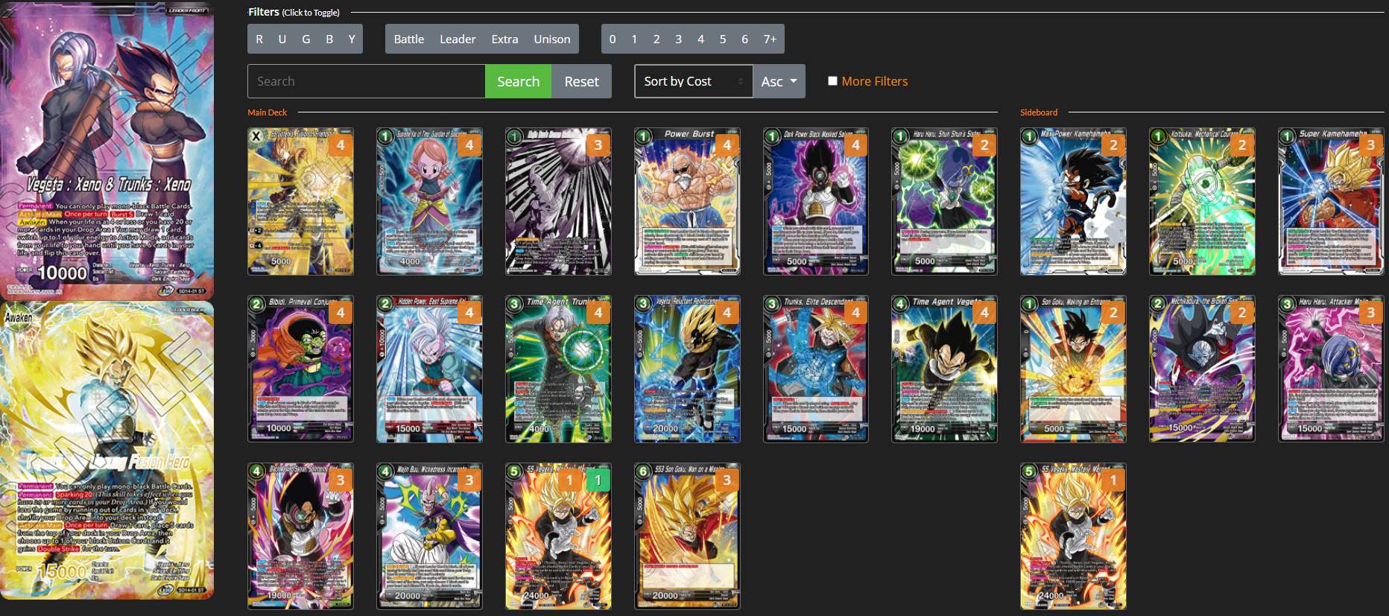The width and height of the screenshot is (1389, 616).
Task: Toggle the B color filter
Action: point(329,39)
